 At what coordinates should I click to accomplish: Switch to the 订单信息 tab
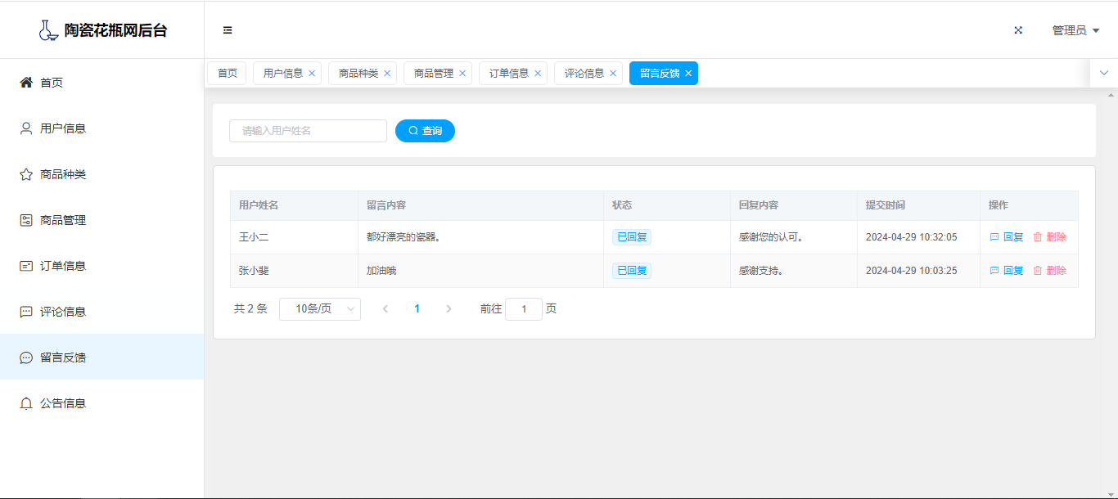click(x=508, y=74)
